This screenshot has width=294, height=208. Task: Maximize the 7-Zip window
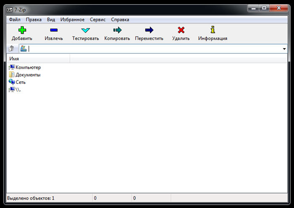264,8
